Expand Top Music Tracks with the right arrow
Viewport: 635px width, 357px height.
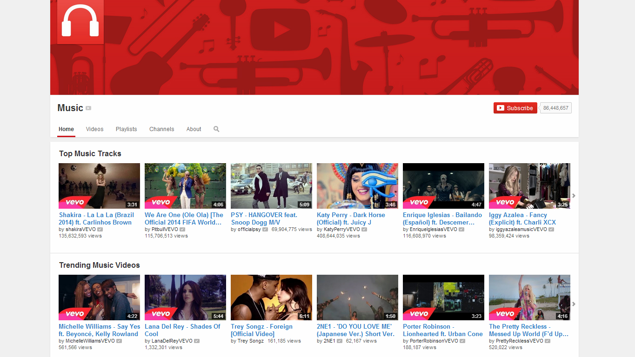point(574,196)
